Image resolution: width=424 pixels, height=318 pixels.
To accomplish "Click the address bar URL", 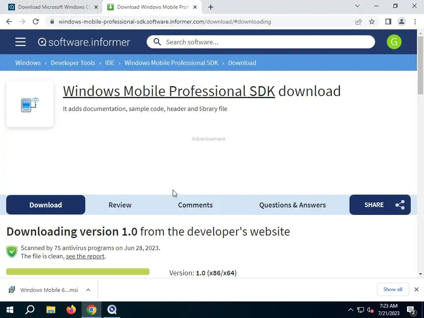I will [165, 22].
